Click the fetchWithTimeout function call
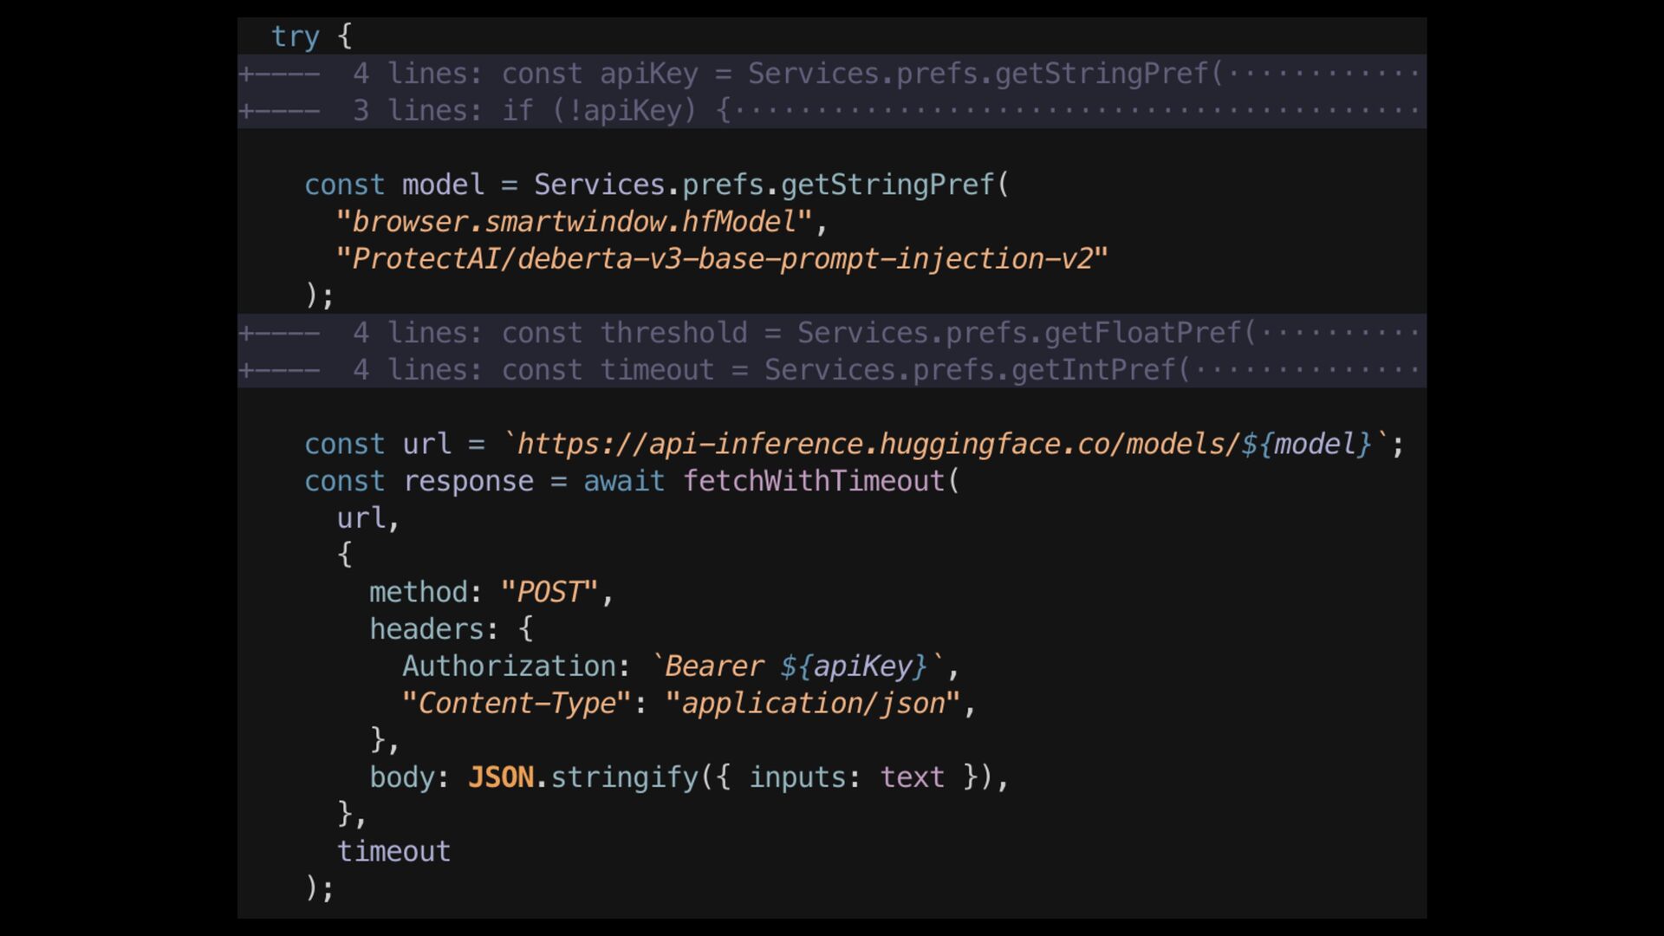This screenshot has width=1664, height=936. [x=813, y=482]
